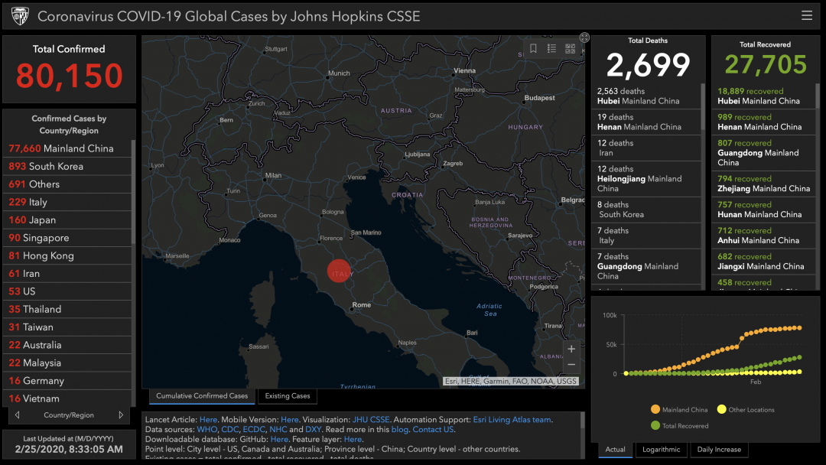Select 81 Hong Kong row
The image size is (826, 465).
pyautogui.click(x=67, y=256)
